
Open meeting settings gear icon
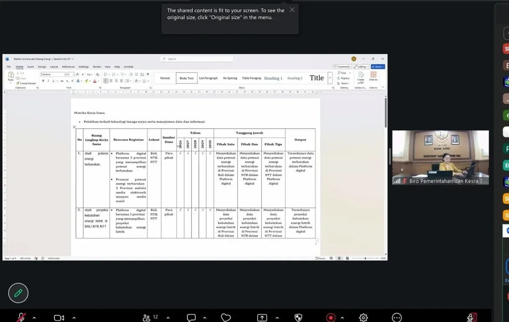[363, 318]
